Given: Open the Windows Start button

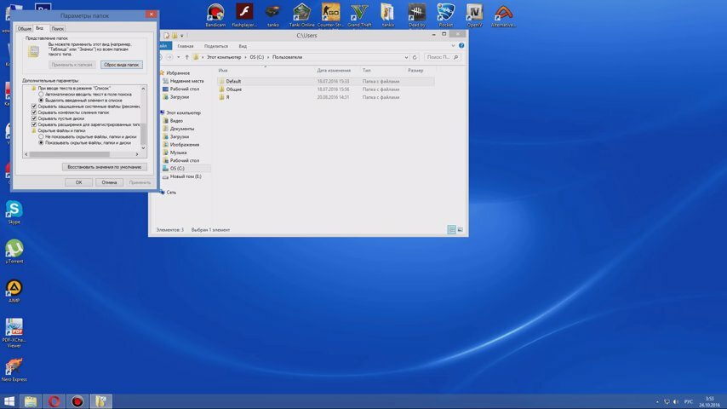Looking at the screenshot, I should (x=9, y=401).
